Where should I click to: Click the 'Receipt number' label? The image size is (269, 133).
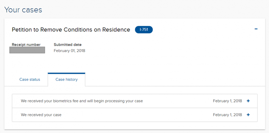point(26,45)
